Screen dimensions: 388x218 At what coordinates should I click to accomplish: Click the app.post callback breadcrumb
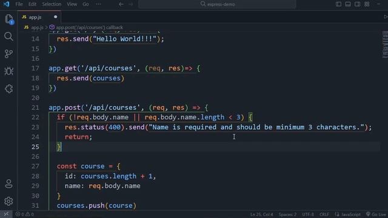click(x=89, y=27)
